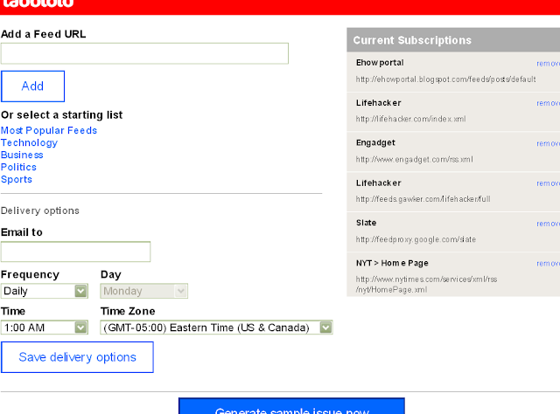Select the Technology starting list
The height and width of the screenshot is (414, 560).
point(29,142)
